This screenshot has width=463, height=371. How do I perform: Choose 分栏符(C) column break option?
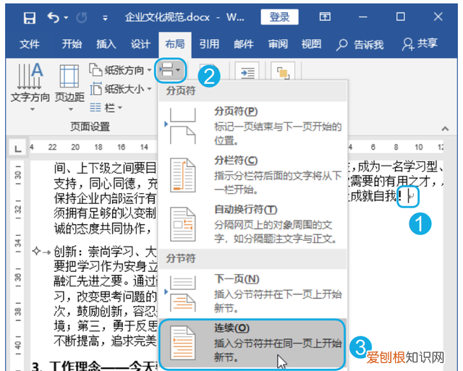coord(252,176)
